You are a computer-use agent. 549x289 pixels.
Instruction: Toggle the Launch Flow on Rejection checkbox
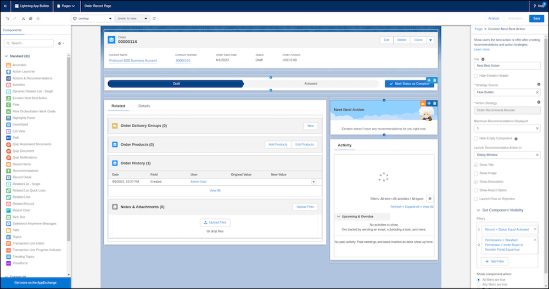pos(476,199)
